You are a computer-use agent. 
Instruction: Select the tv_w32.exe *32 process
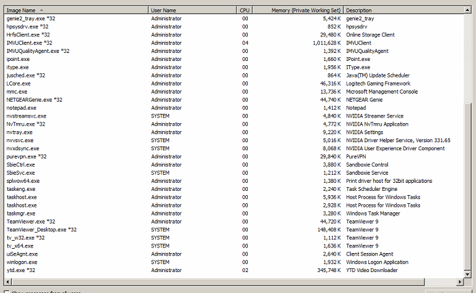234,238
